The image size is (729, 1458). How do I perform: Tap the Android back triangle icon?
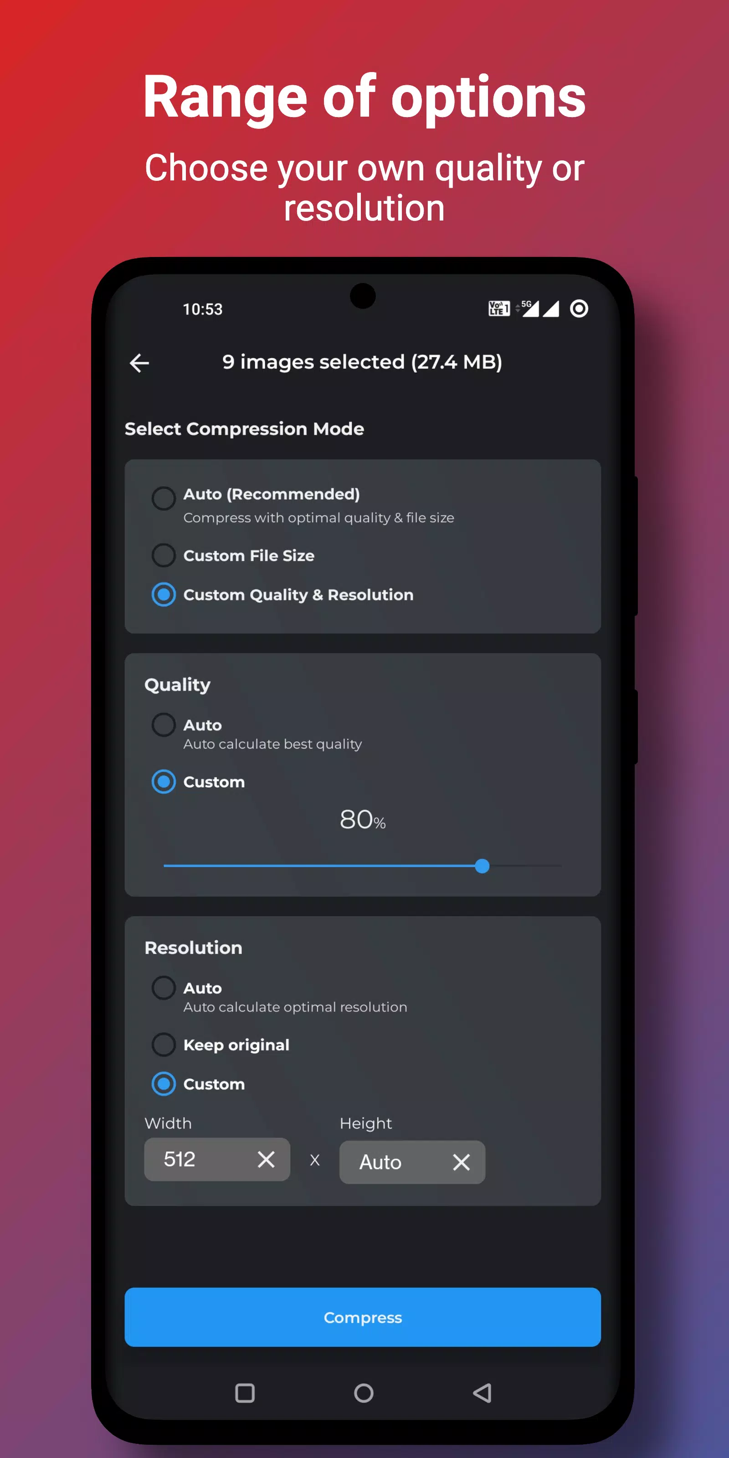tap(482, 1393)
